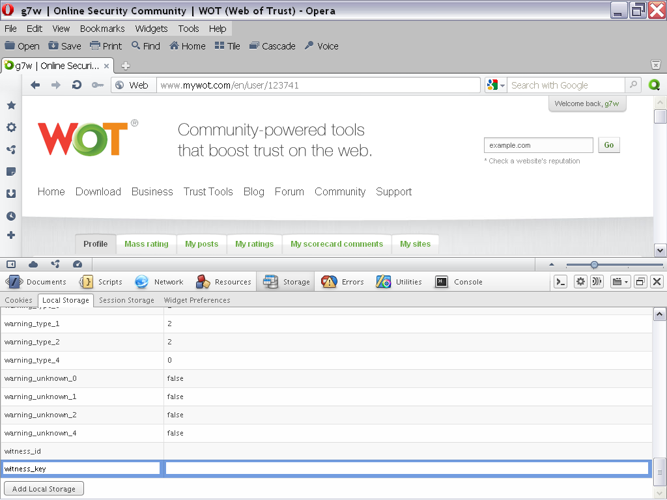Activate the Voice toolbar button

[322, 46]
